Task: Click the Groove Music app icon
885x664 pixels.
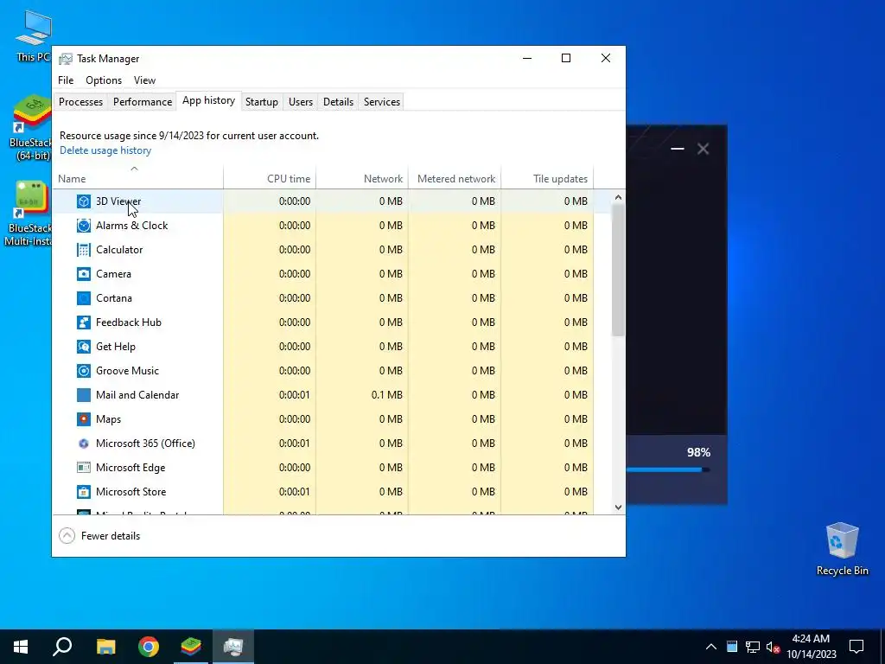Action: pyautogui.click(x=84, y=372)
